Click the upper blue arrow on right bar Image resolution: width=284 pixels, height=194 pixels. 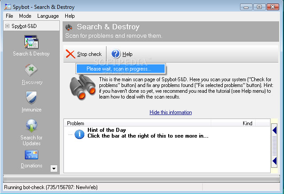274,130
